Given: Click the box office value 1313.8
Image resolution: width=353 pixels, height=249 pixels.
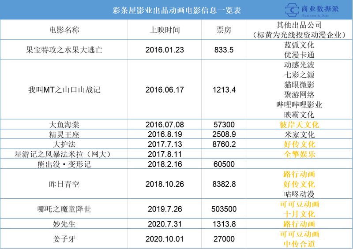Looking at the screenshot, I should click(x=224, y=224).
